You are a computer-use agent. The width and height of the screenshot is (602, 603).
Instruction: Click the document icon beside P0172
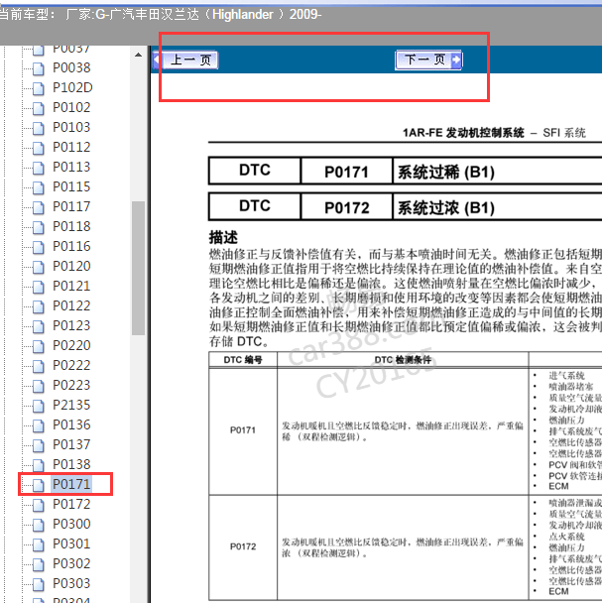[39, 506]
